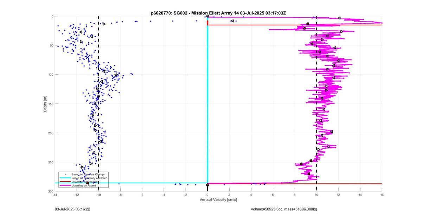Click x-axis tick label '-4'
Screen dimensions: 422x215
[x=164, y=194]
